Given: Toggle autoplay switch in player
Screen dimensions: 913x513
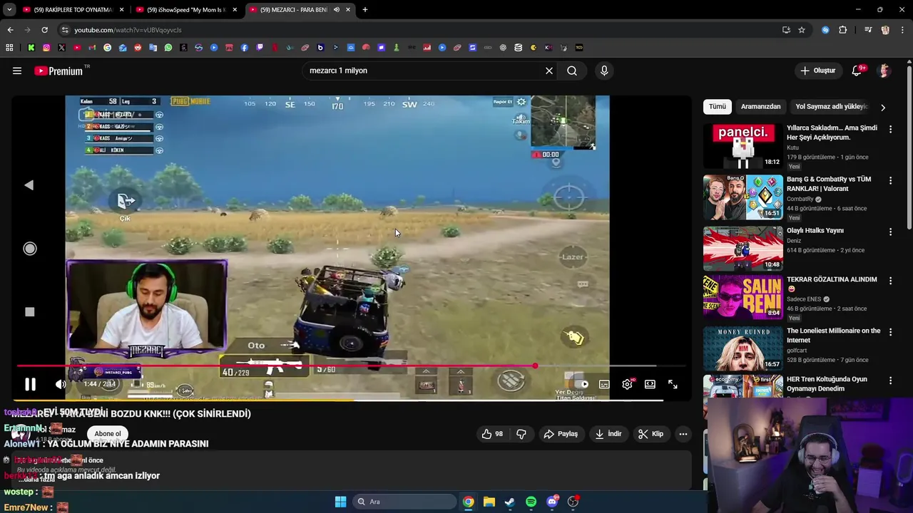Looking at the screenshot, I should [581, 385].
